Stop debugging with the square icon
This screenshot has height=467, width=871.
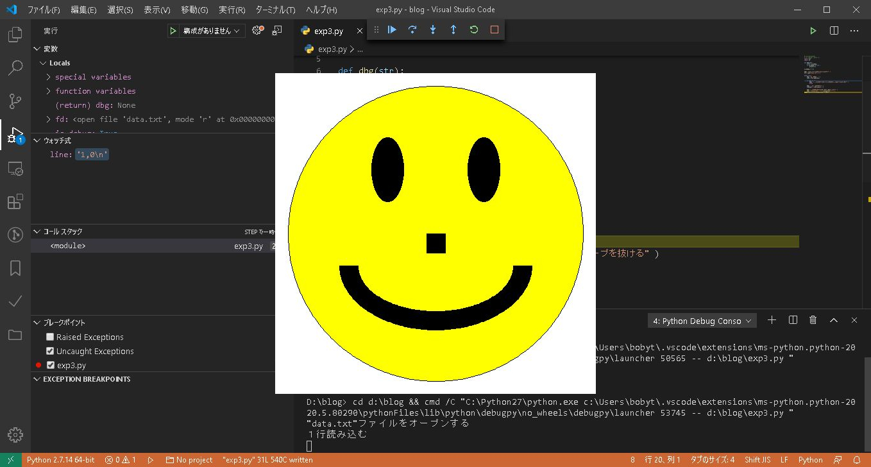[x=495, y=30]
